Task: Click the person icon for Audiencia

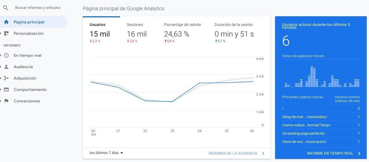Action: coord(6,67)
